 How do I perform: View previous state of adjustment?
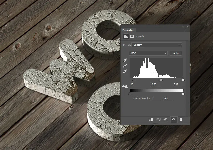pos(159,119)
